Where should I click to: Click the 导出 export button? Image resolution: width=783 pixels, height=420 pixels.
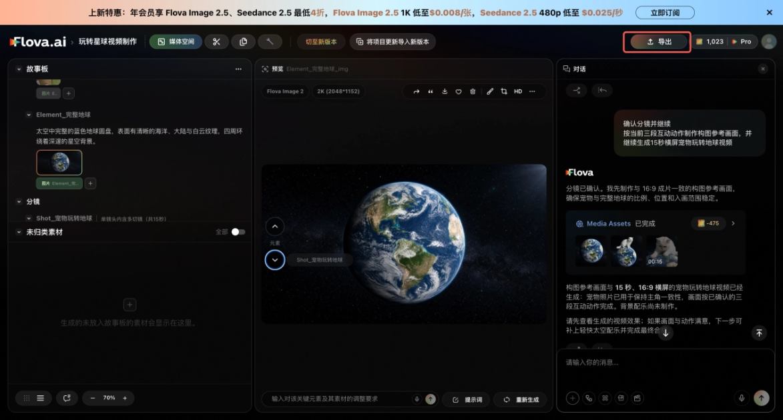tap(658, 42)
